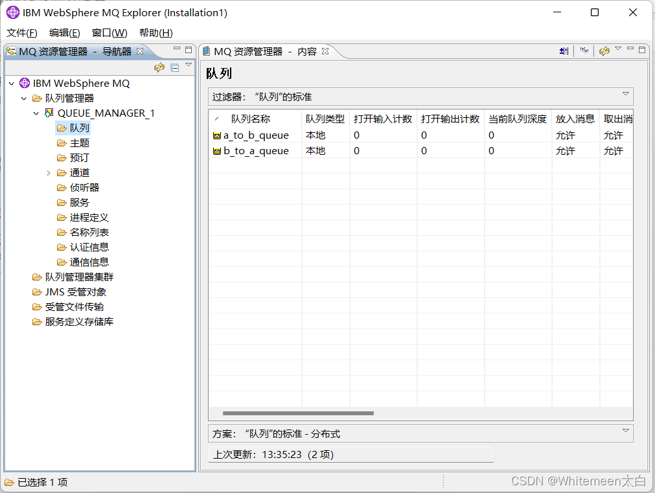Click the refresh icon in content toolbar
Screen dimensions: 655x493
[x=604, y=51]
